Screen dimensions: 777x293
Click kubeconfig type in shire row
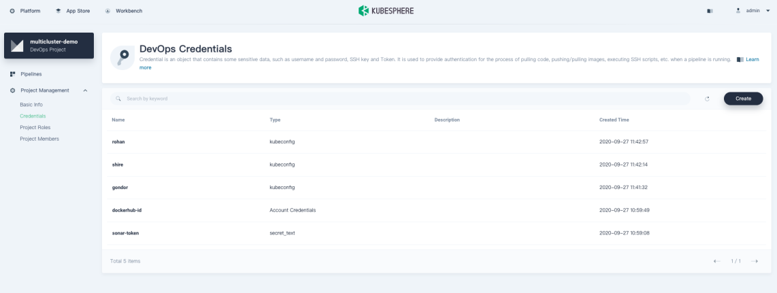tap(282, 165)
